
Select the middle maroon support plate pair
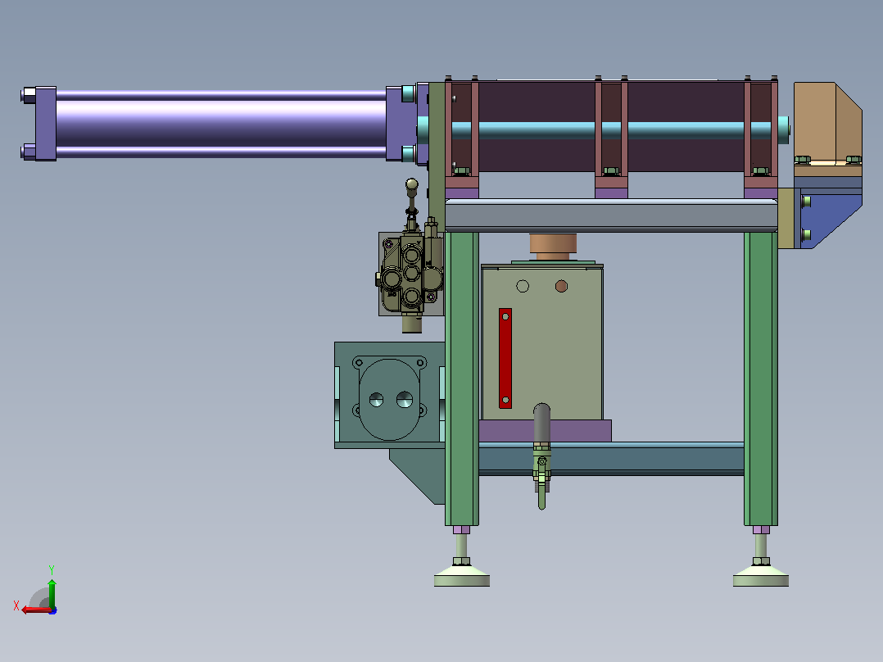611,135
